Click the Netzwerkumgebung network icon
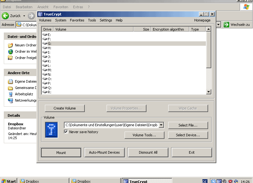This screenshot has width=253, height=183. click(10, 100)
